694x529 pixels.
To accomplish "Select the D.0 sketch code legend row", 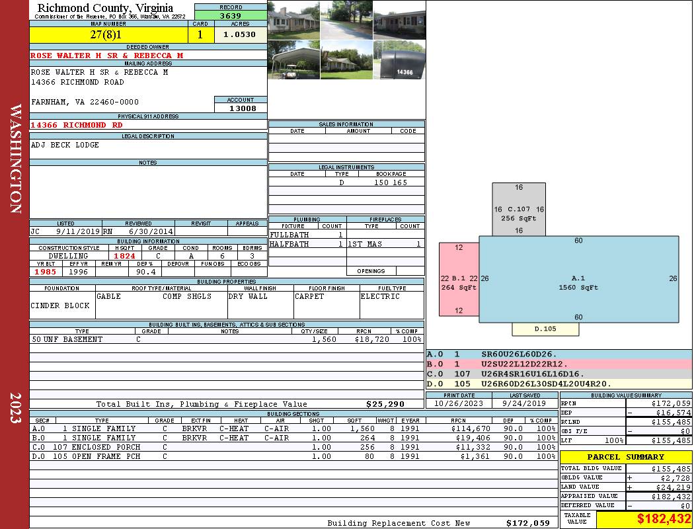I will (x=559, y=384).
